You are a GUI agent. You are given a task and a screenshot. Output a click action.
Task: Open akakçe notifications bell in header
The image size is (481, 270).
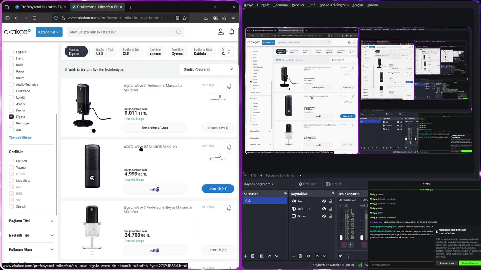coord(232,32)
